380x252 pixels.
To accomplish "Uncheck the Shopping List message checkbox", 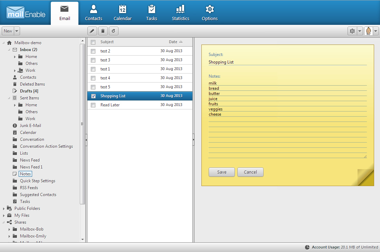I will click(93, 96).
